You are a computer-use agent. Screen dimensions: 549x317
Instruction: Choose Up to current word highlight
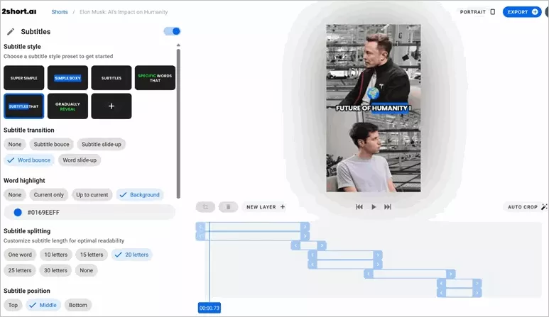click(x=92, y=195)
